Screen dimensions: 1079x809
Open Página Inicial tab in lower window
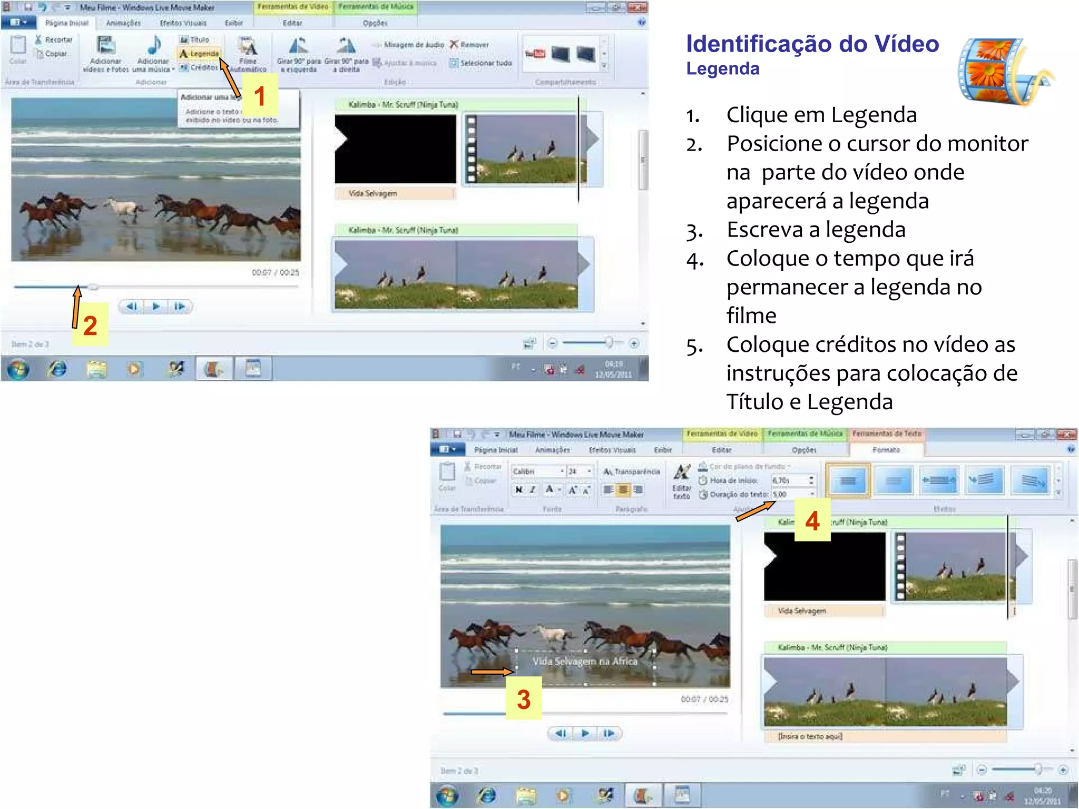click(495, 450)
